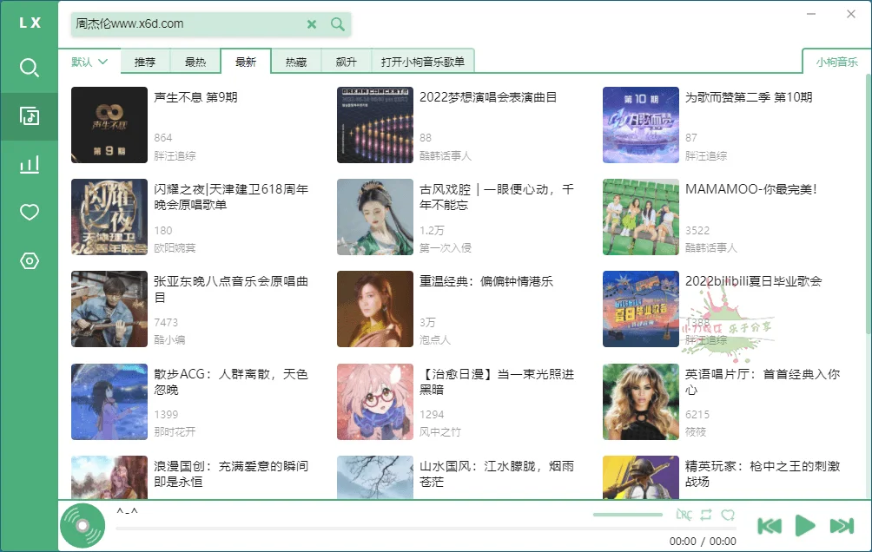The height and width of the screenshot is (552, 872).
Task: Toggle desktop lyrics with the LRC icon
Action: click(x=685, y=514)
